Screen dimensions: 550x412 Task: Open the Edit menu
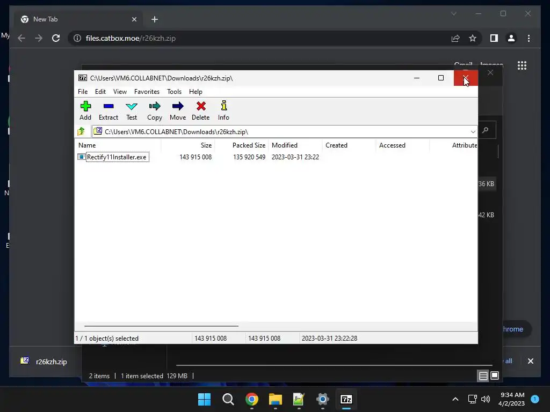point(100,91)
